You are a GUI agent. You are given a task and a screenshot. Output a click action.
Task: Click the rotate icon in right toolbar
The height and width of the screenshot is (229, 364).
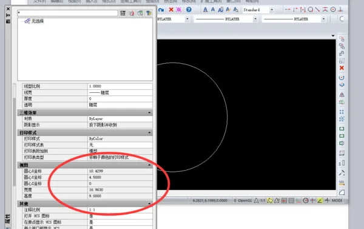(x=342, y=78)
